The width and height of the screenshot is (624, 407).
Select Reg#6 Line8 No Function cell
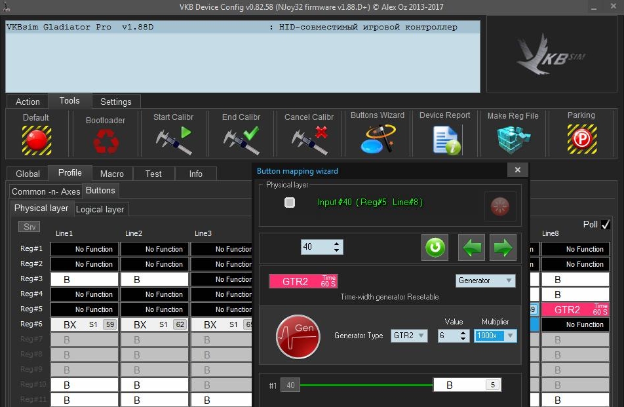[575, 324]
